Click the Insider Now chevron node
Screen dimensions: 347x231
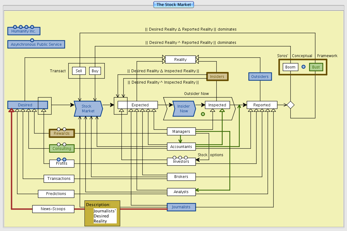[184, 109]
